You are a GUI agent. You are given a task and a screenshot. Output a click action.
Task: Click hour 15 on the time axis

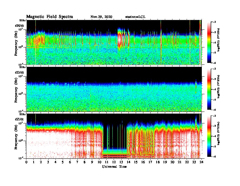[136, 162]
